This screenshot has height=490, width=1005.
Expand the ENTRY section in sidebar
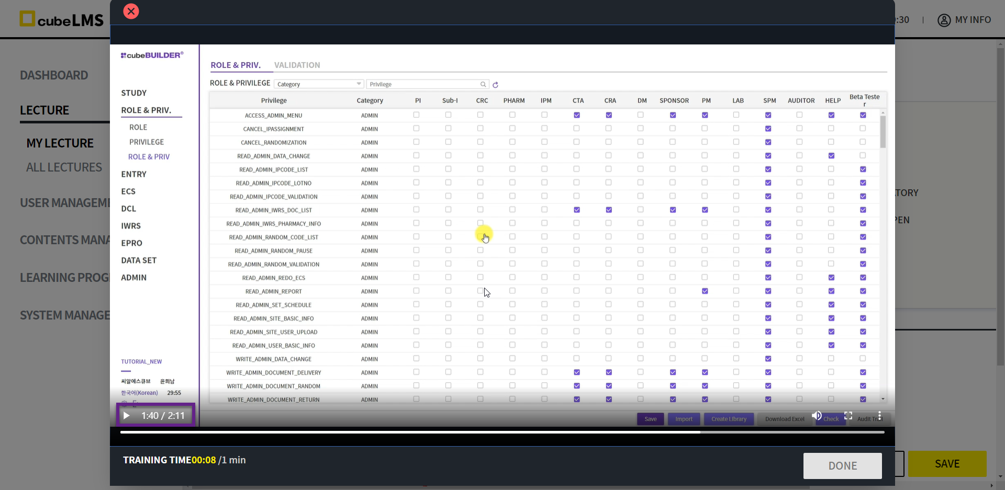coord(133,174)
